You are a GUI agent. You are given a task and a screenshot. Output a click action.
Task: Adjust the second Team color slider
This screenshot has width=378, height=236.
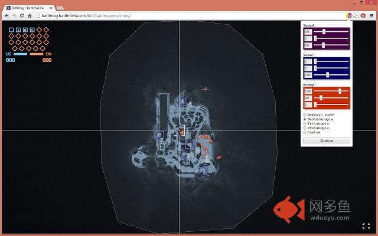pos(331,68)
